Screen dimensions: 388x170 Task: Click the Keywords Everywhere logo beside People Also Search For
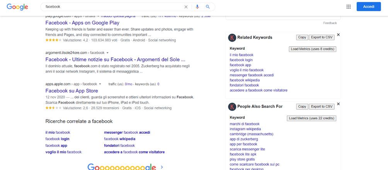pos(232,107)
